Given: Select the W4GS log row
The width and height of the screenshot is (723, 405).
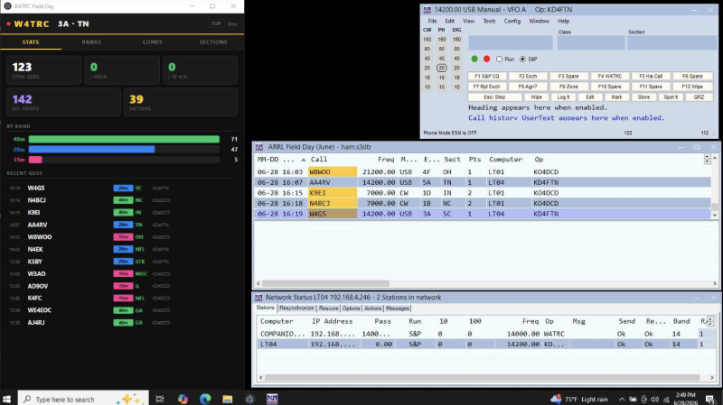Looking at the screenshot, I should 483,214.
